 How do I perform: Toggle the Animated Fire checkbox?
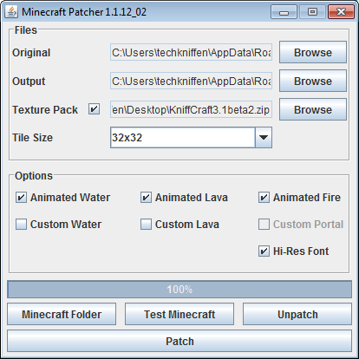click(x=264, y=198)
